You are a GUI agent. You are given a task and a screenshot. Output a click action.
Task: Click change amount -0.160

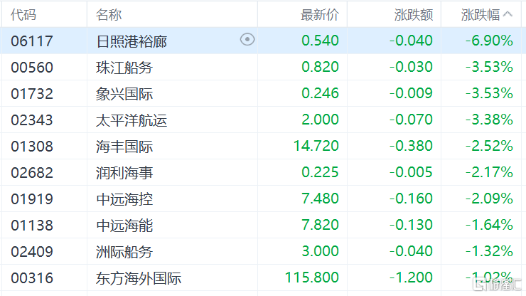coord(411,199)
